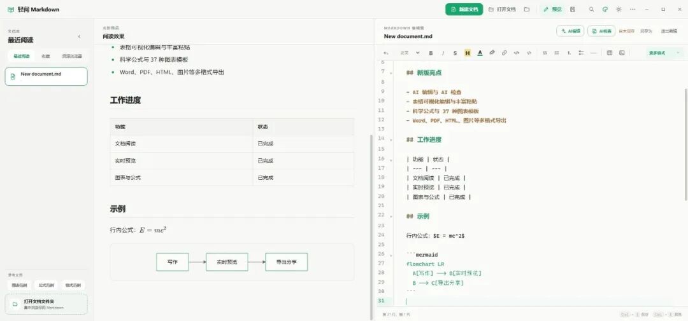Click the green new document button
This screenshot has height=321, width=688.
[464, 9]
